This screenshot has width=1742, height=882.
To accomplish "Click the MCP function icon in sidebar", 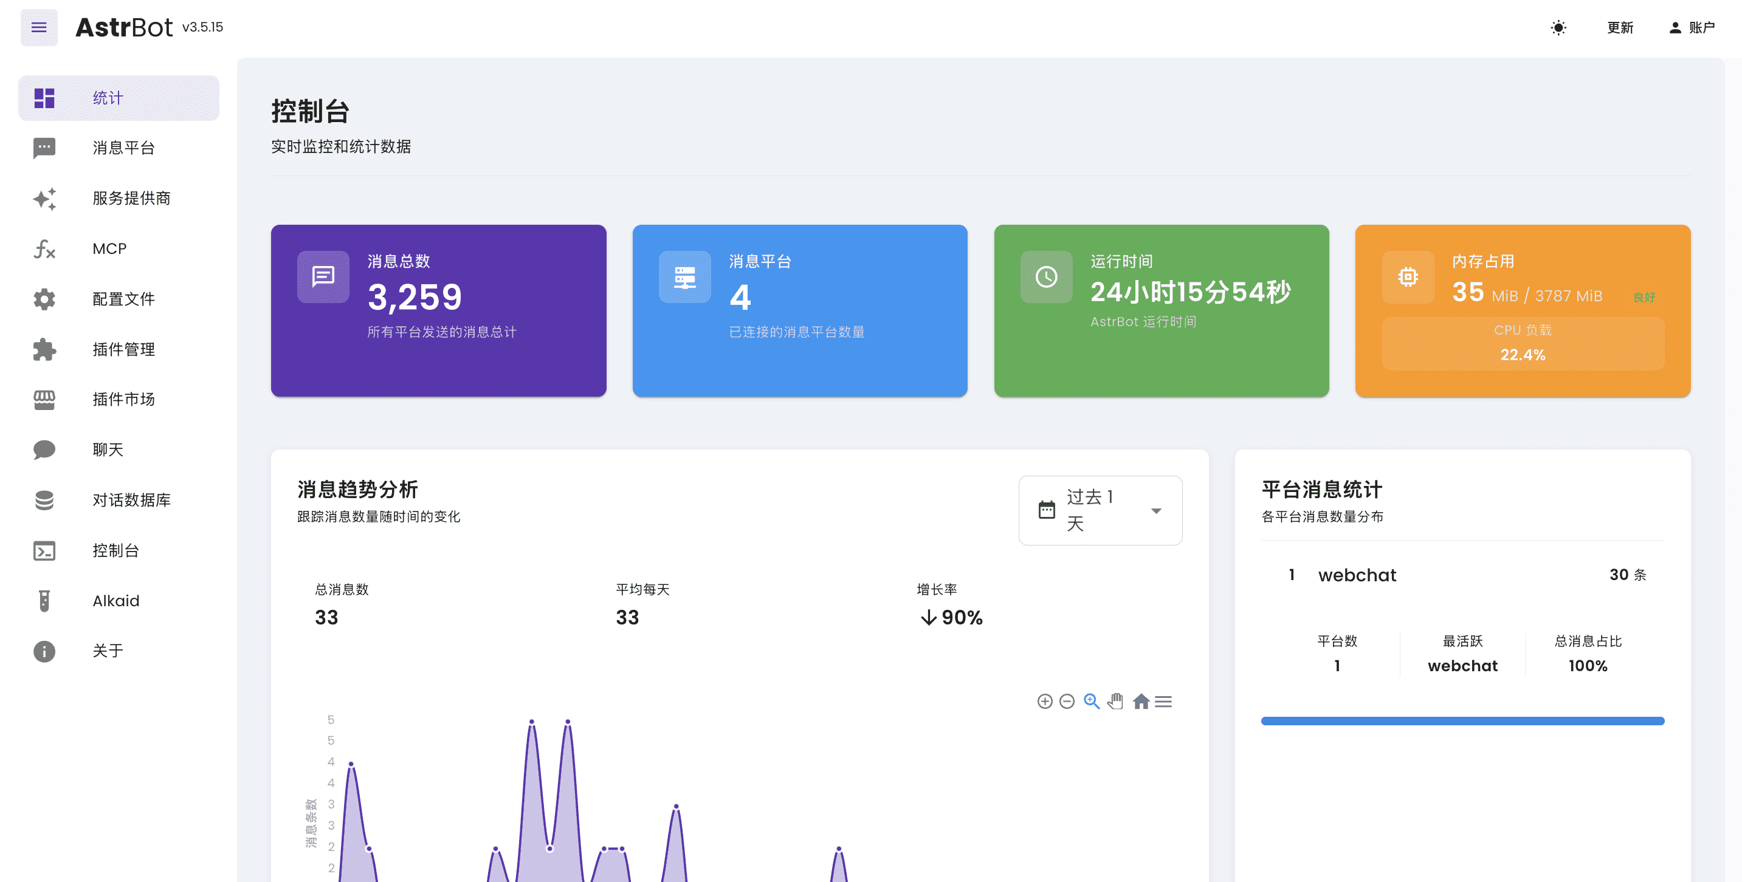I will click(x=44, y=248).
